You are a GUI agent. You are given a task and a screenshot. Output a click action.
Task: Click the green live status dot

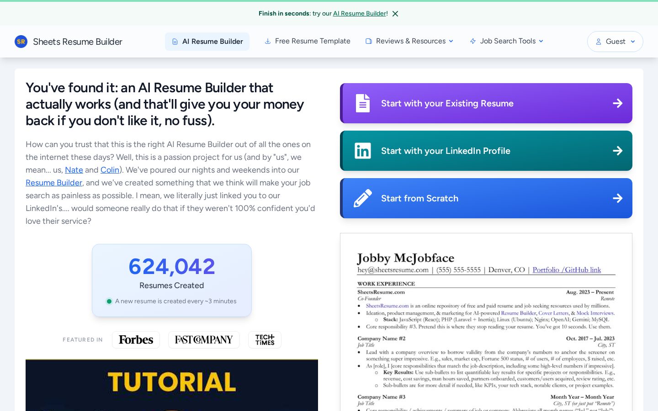pos(109,301)
